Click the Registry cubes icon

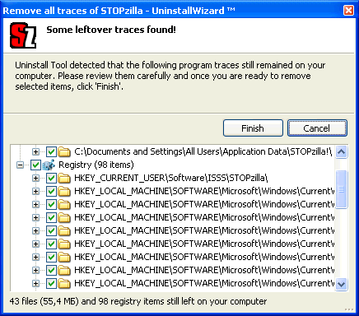49,165
